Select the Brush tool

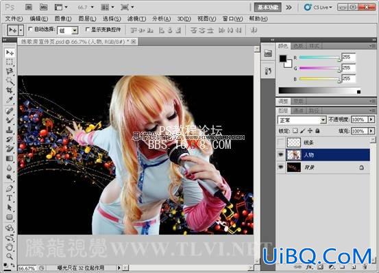point(10,120)
